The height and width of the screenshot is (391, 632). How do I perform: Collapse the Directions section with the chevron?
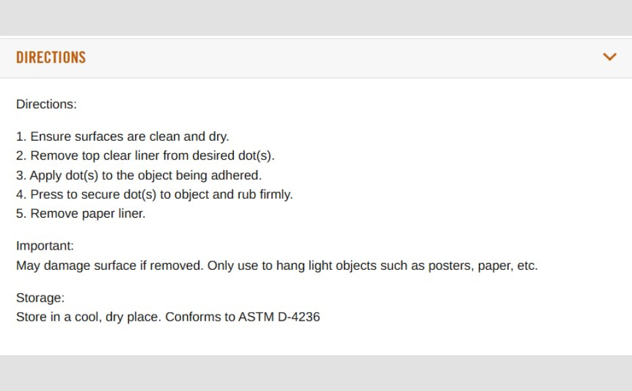(x=609, y=57)
